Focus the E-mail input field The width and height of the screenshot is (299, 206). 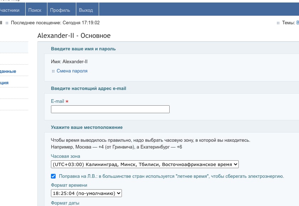[x=110, y=109]
